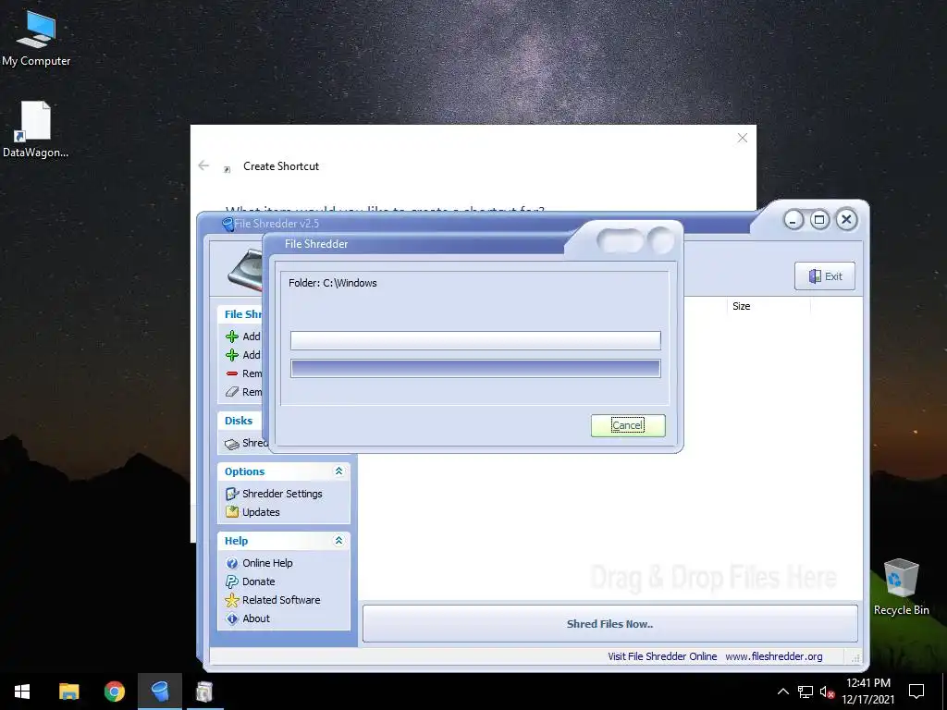Click the blue bucket taskbar icon
The height and width of the screenshot is (710, 947).
(x=159, y=692)
